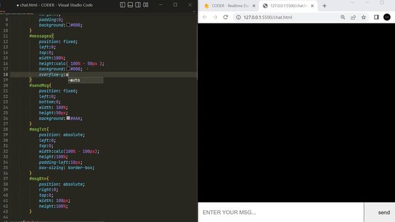This screenshot has width=395, height=222.
Task: Click the send button
Action: [x=380, y=212]
